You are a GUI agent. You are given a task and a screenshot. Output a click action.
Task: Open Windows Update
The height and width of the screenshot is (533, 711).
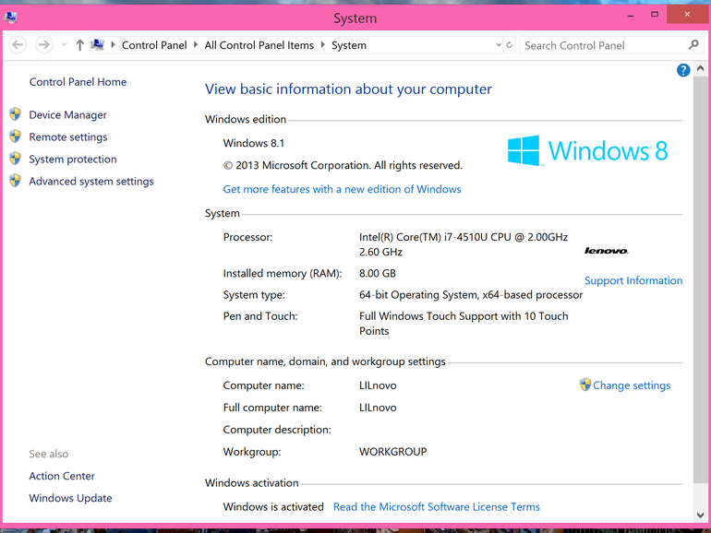pos(70,498)
